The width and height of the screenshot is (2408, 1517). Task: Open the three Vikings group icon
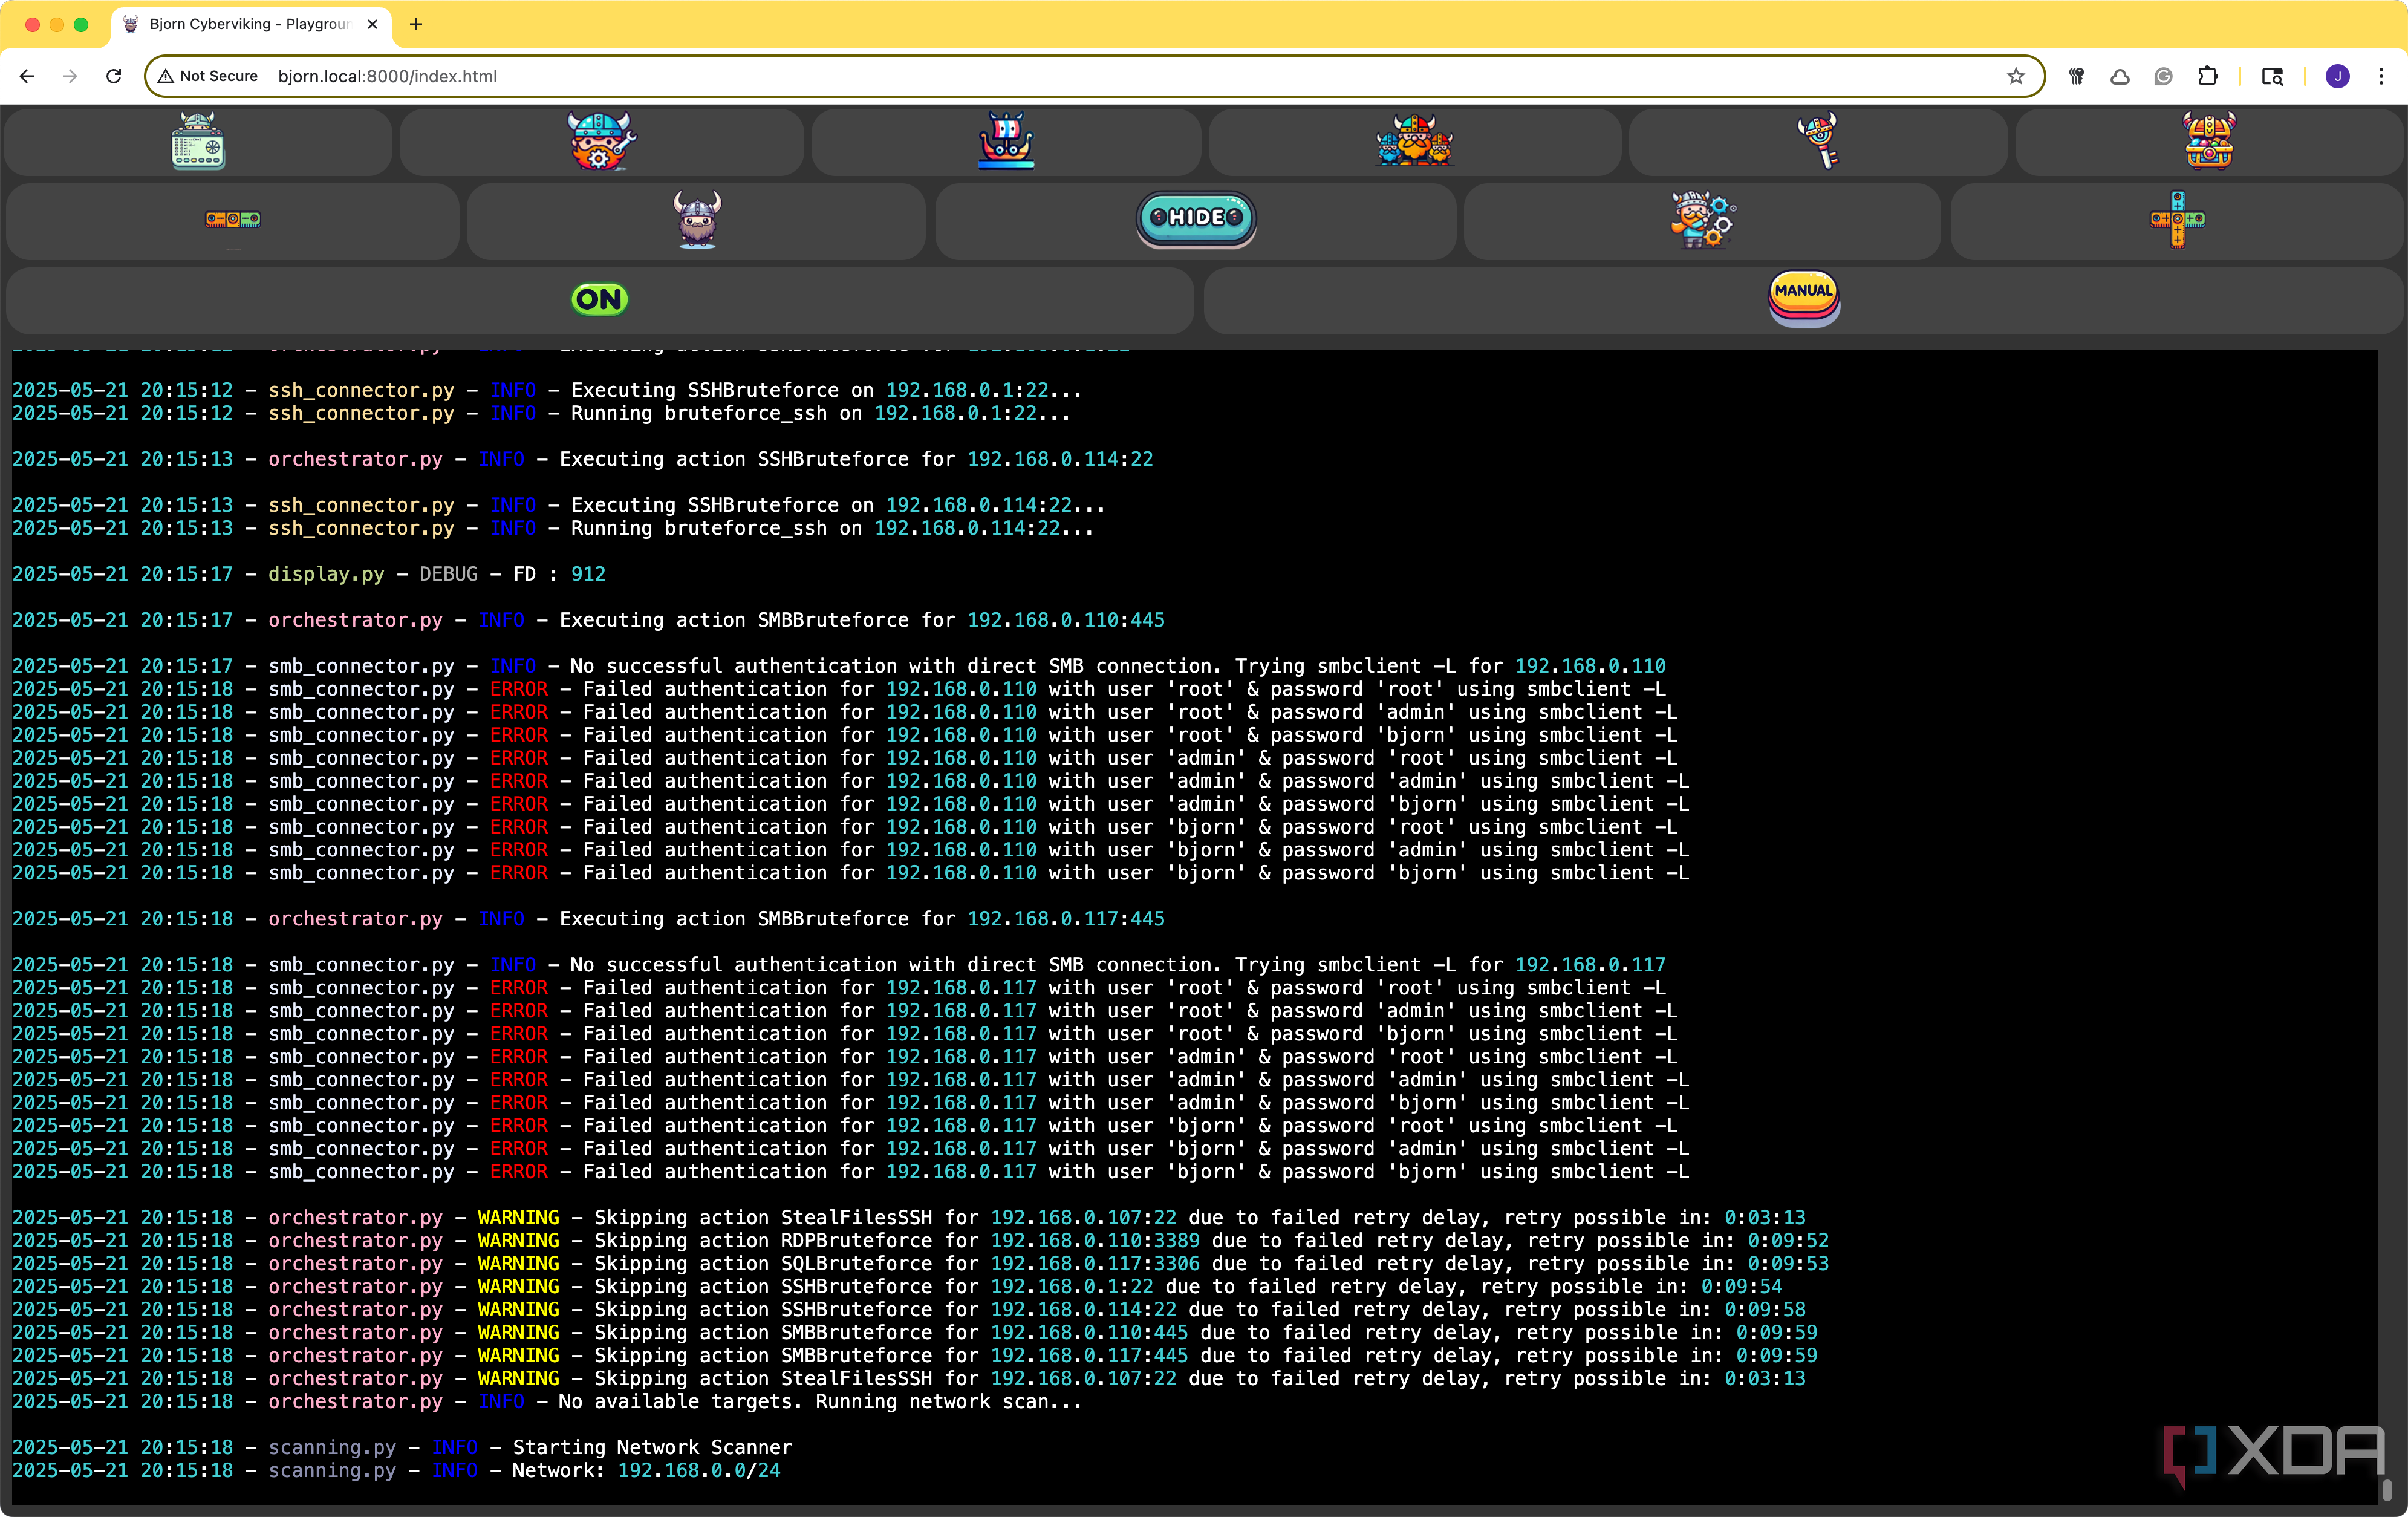point(1414,141)
